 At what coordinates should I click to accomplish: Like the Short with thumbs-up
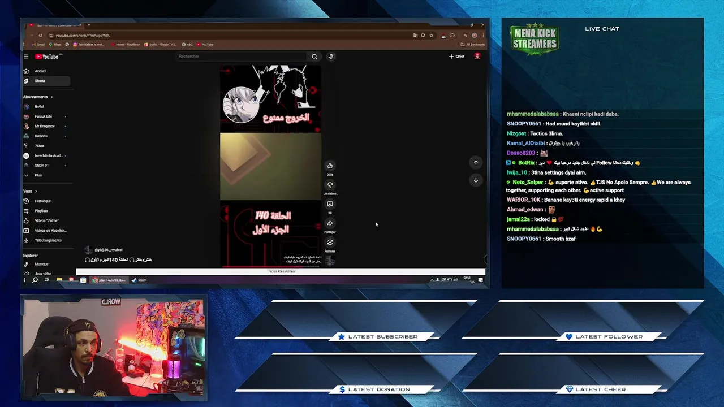click(330, 166)
